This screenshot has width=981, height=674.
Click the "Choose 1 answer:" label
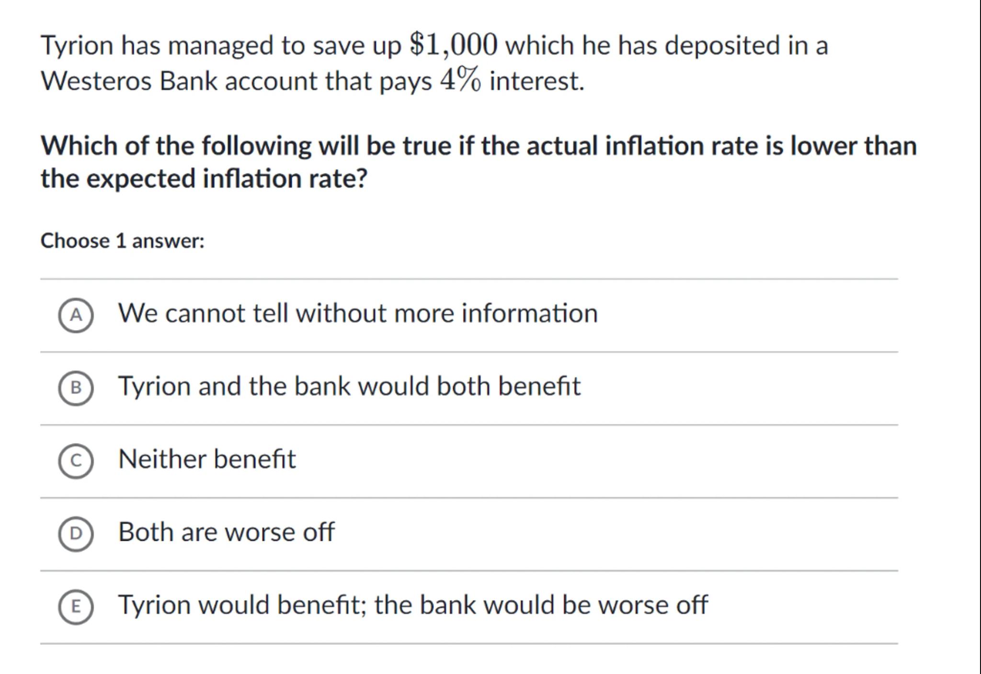123,241
